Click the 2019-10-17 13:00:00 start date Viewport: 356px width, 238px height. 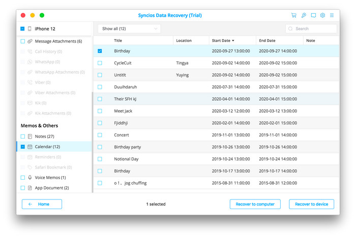pyautogui.click(x=231, y=171)
